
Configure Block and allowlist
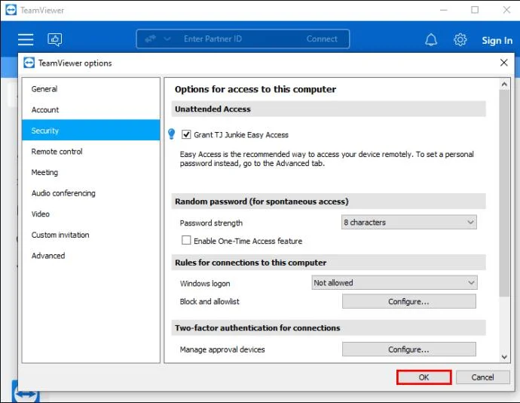tap(409, 301)
